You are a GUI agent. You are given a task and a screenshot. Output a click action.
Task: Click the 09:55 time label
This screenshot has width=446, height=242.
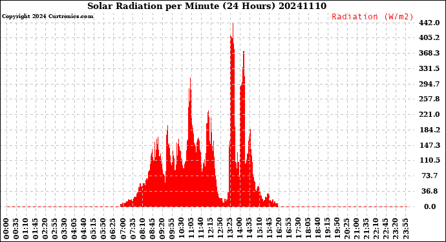click(x=172, y=229)
